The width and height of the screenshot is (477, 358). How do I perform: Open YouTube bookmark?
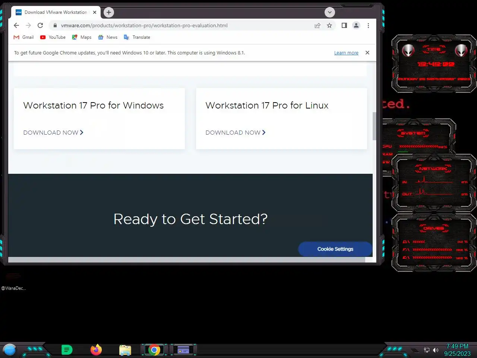53,37
